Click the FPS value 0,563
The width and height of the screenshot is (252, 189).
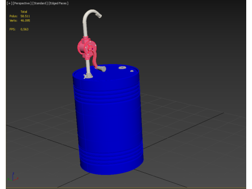24,29
